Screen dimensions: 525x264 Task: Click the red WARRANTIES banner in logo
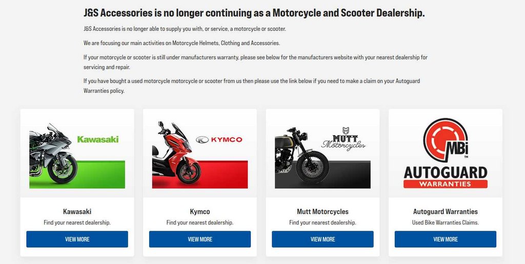446,184
